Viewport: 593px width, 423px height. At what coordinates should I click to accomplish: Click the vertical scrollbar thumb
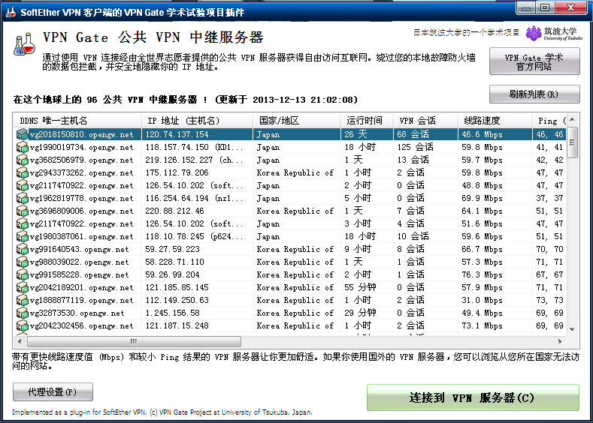click(572, 142)
